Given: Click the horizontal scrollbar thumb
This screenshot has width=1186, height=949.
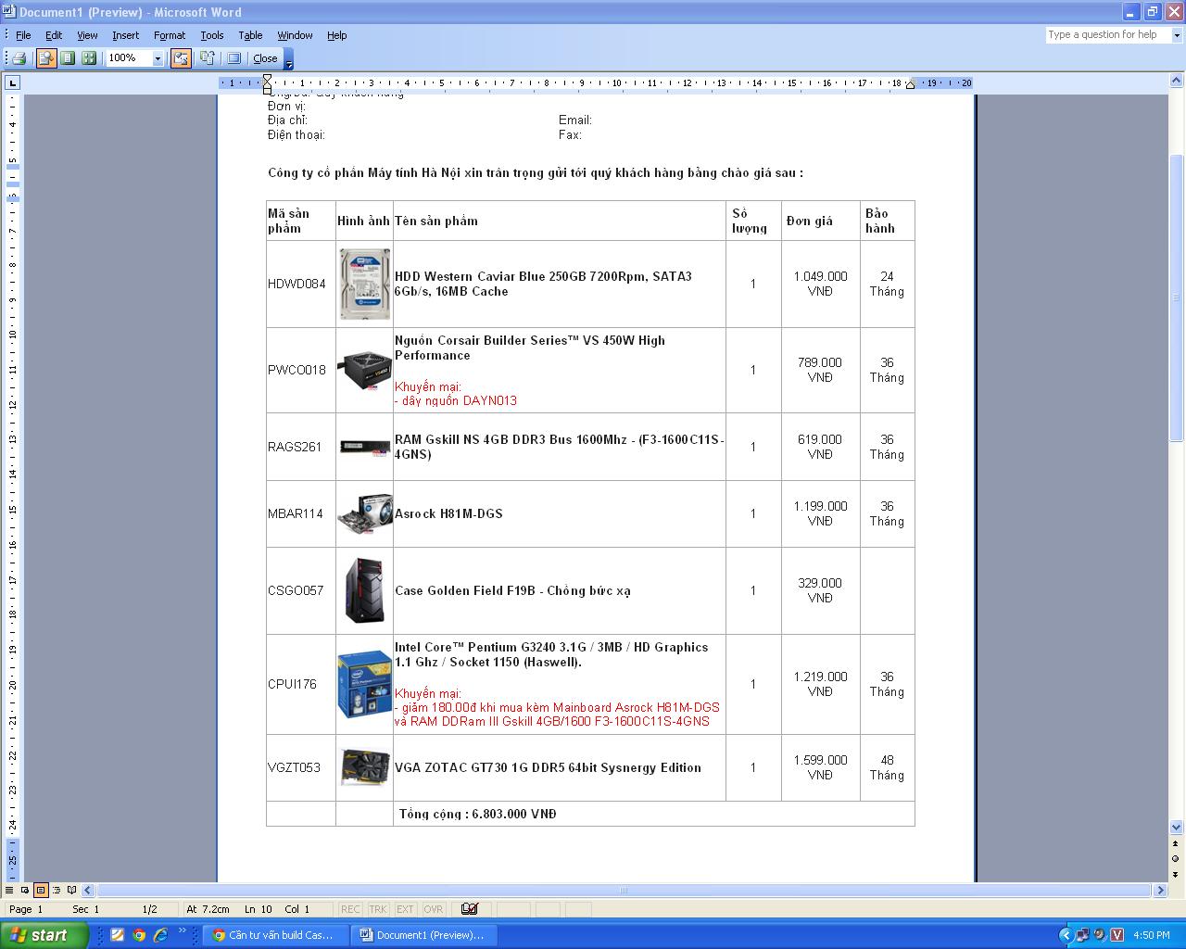Looking at the screenshot, I should tap(624, 890).
